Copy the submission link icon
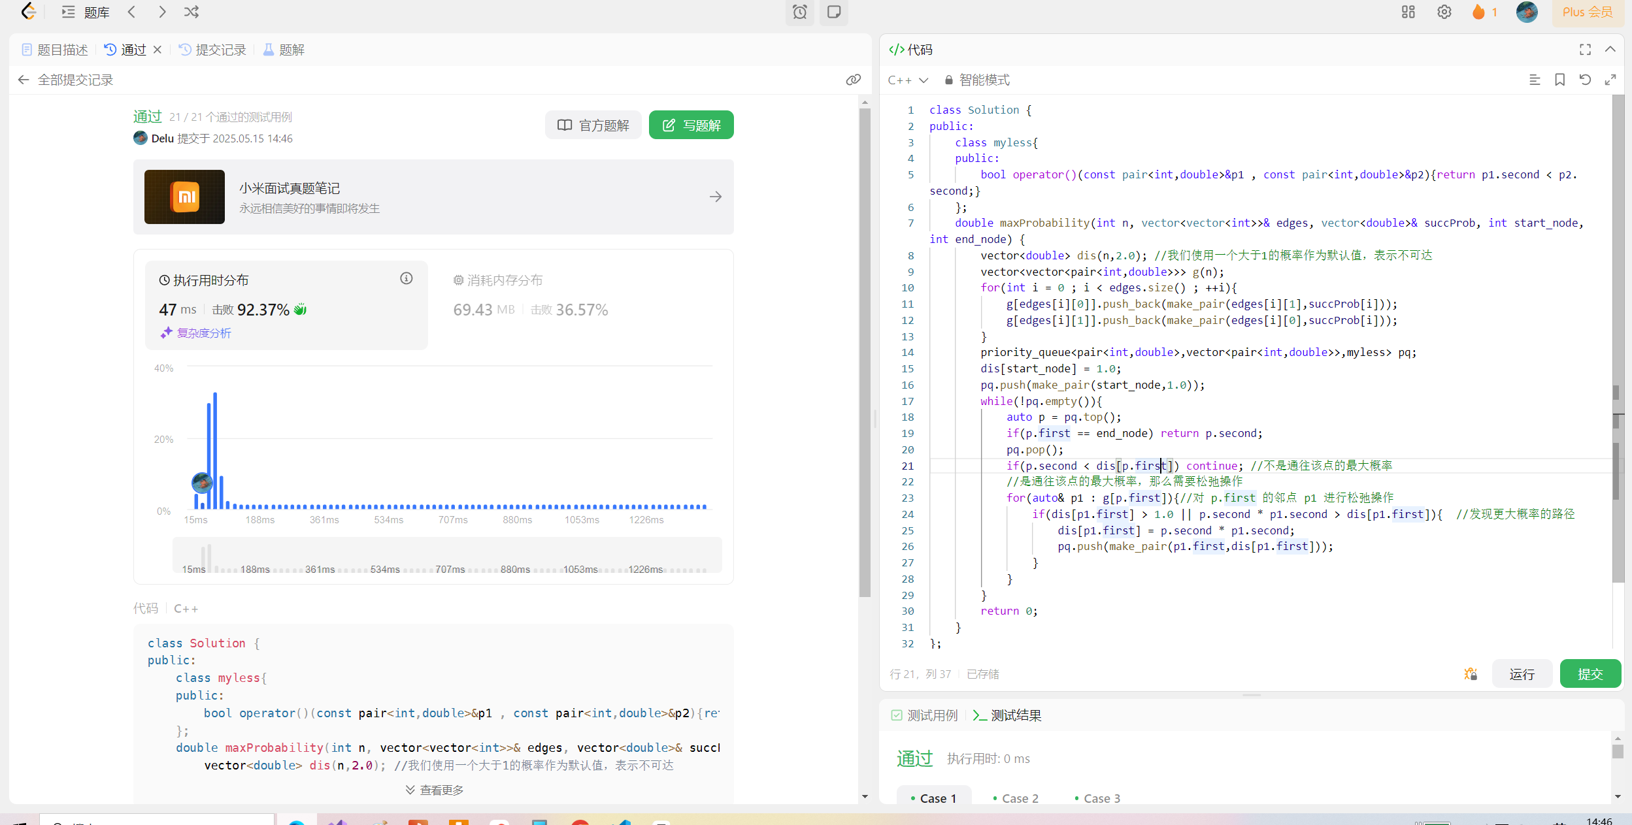Screen dimensions: 1632x825 click(853, 80)
